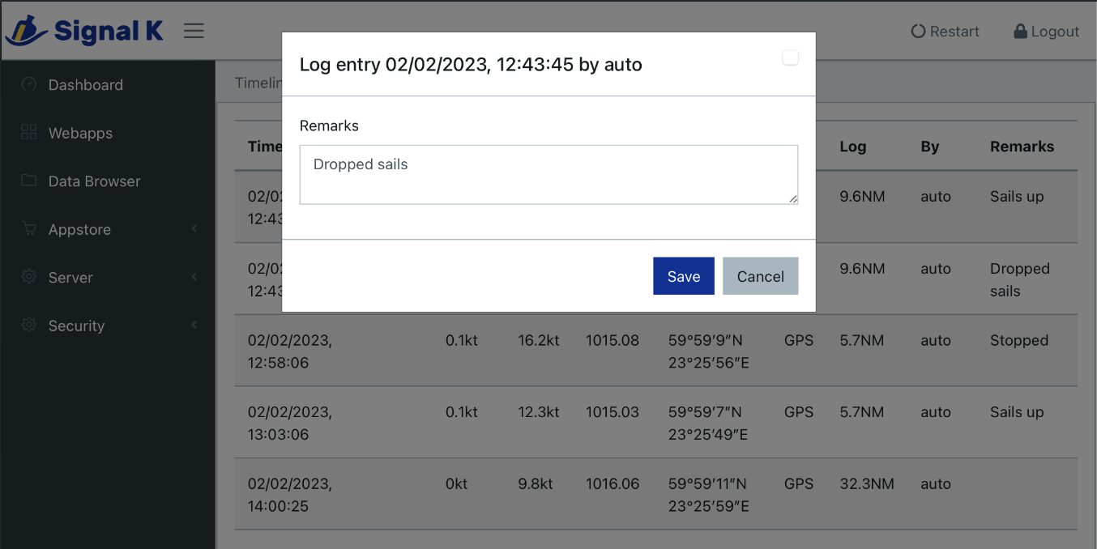Click the Dashboard gauge icon
This screenshot has width=1097, height=549.
29,84
